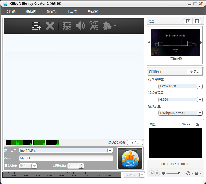The height and width of the screenshot is (184, 206).
Task: Open the subtitle ABC tool
Action: pyautogui.click(x=67, y=26)
